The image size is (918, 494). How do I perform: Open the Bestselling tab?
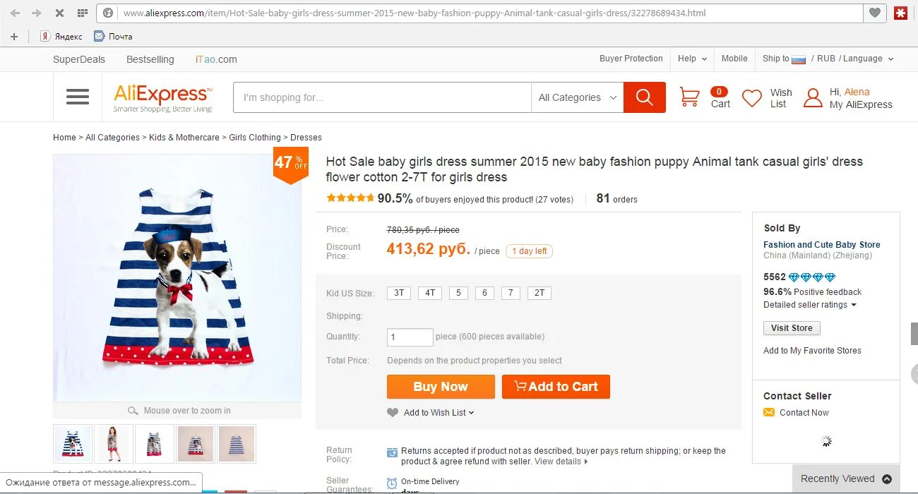[150, 59]
